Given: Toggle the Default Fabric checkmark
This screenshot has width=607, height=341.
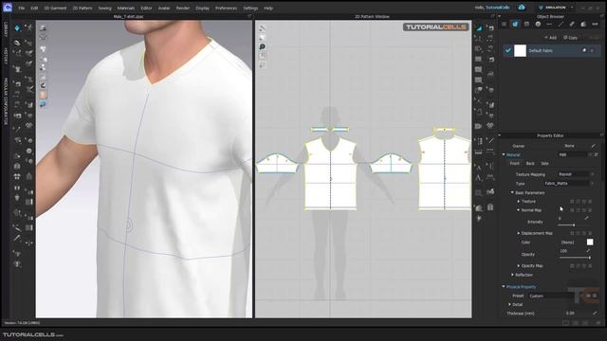Looking at the screenshot, I should (x=508, y=50).
